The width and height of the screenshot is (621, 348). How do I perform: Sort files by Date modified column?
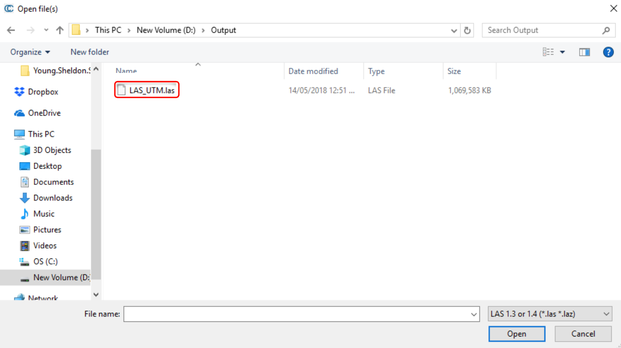[x=313, y=71]
